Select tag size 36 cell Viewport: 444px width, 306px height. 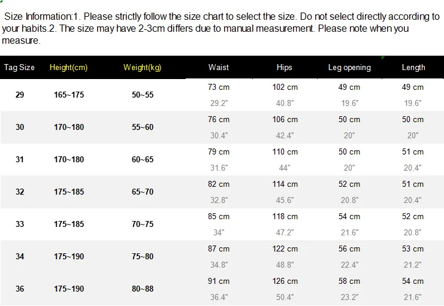(x=20, y=289)
